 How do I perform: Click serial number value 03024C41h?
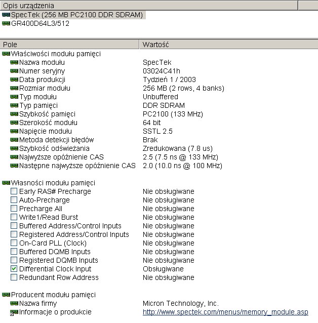[x=162, y=71]
